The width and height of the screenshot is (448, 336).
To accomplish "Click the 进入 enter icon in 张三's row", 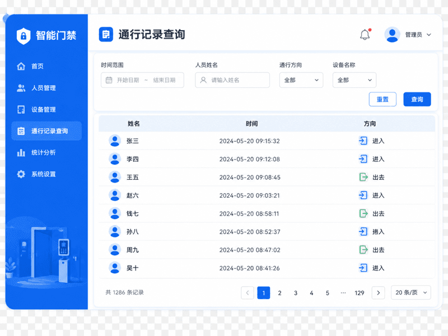I will point(363,141).
